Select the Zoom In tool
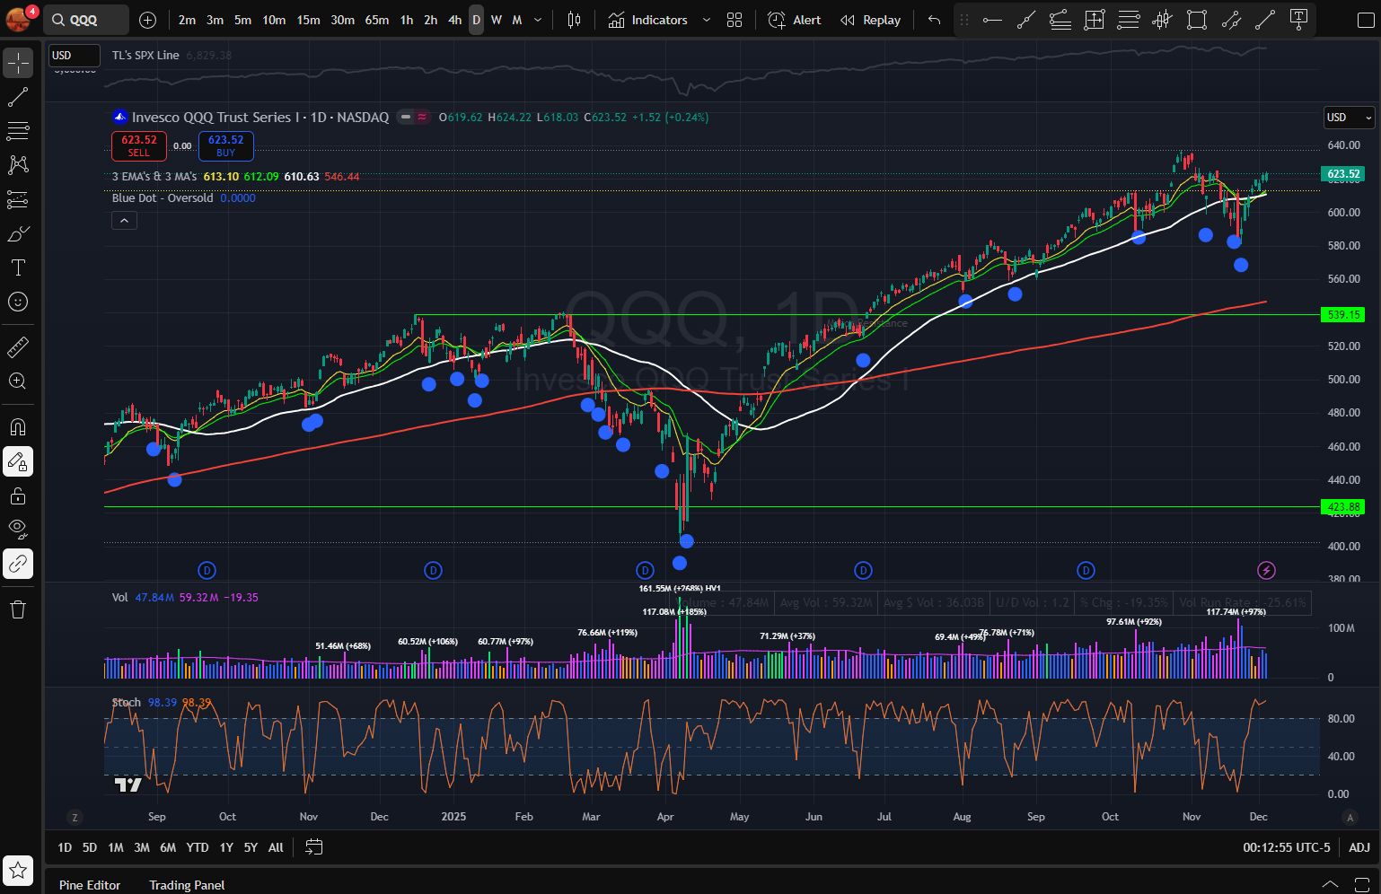 pos(18,381)
